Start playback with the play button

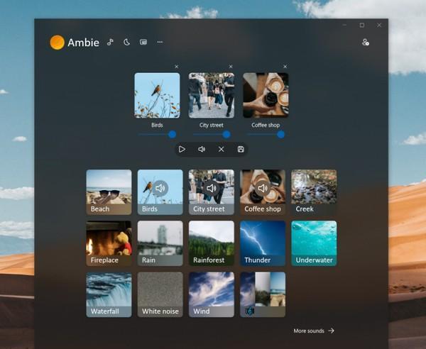[x=182, y=149]
